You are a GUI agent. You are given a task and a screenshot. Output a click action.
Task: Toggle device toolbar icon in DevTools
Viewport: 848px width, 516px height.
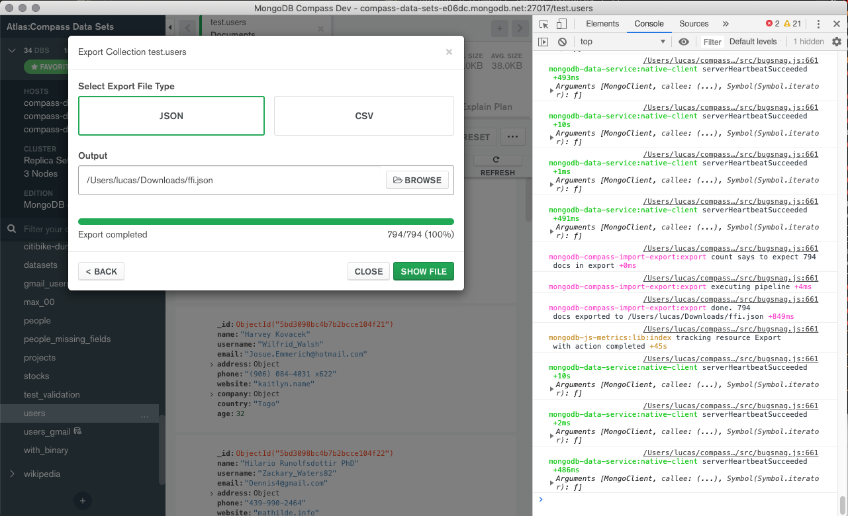pos(561,24)
